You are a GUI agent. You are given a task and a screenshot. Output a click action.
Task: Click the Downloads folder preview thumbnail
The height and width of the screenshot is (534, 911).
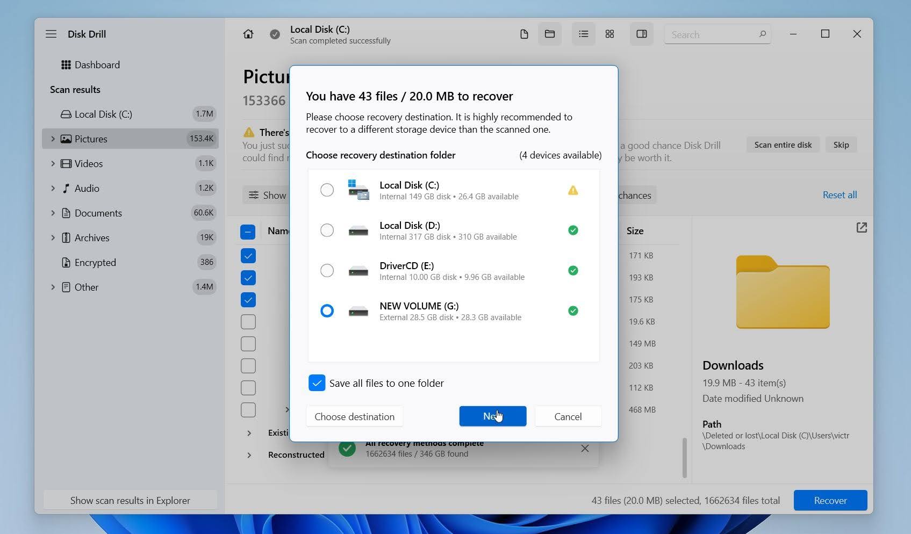(783, 292)
